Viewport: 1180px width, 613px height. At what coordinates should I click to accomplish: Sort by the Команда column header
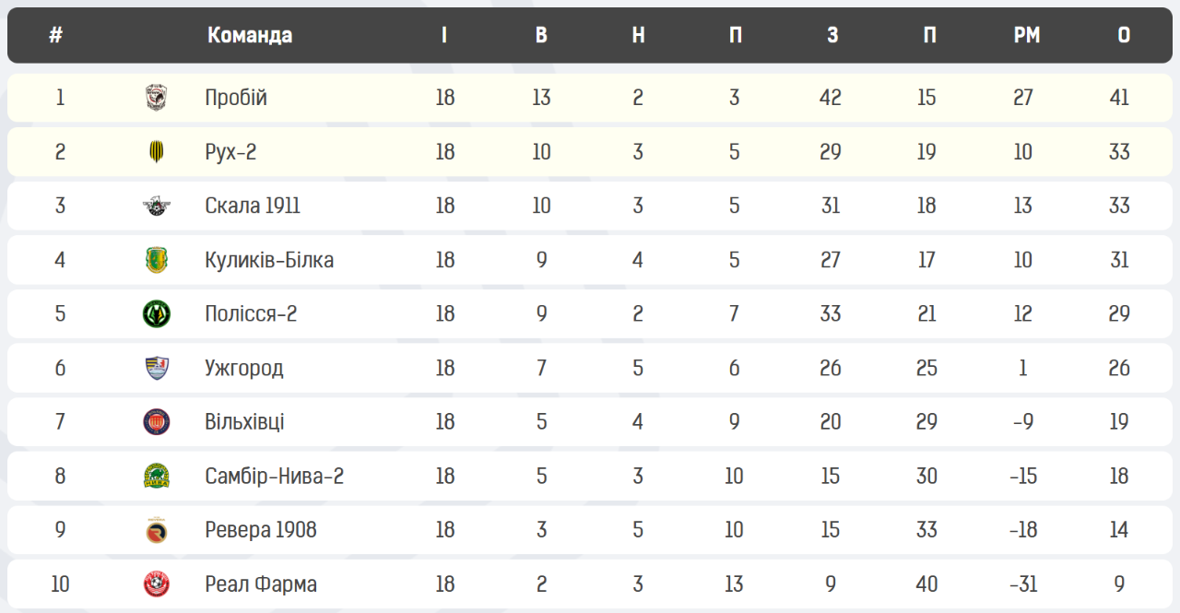point(250,35)
